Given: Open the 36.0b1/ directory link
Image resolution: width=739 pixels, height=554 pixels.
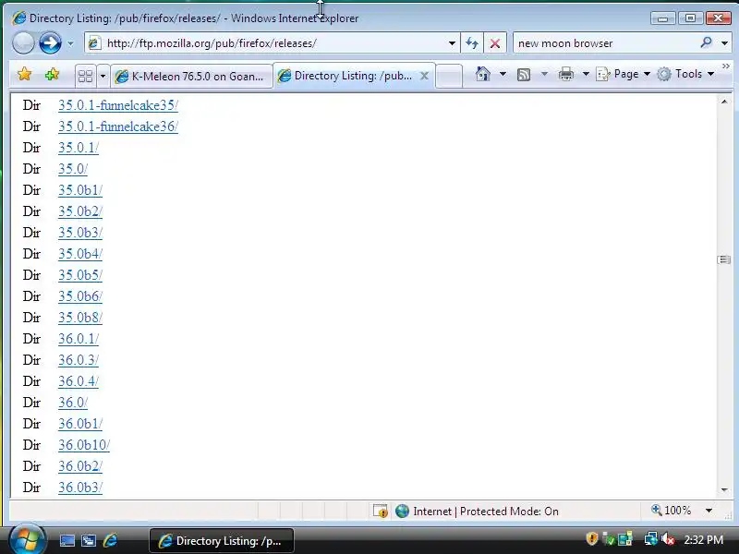Looking at the screenshot, I should click(x=80, y=424).
